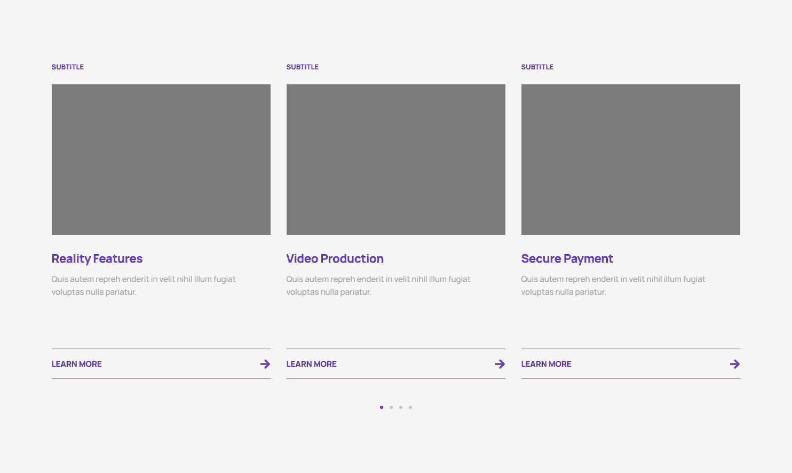
Task: Click the arrow icon in Video Production card
Action: tap(500, 364)
